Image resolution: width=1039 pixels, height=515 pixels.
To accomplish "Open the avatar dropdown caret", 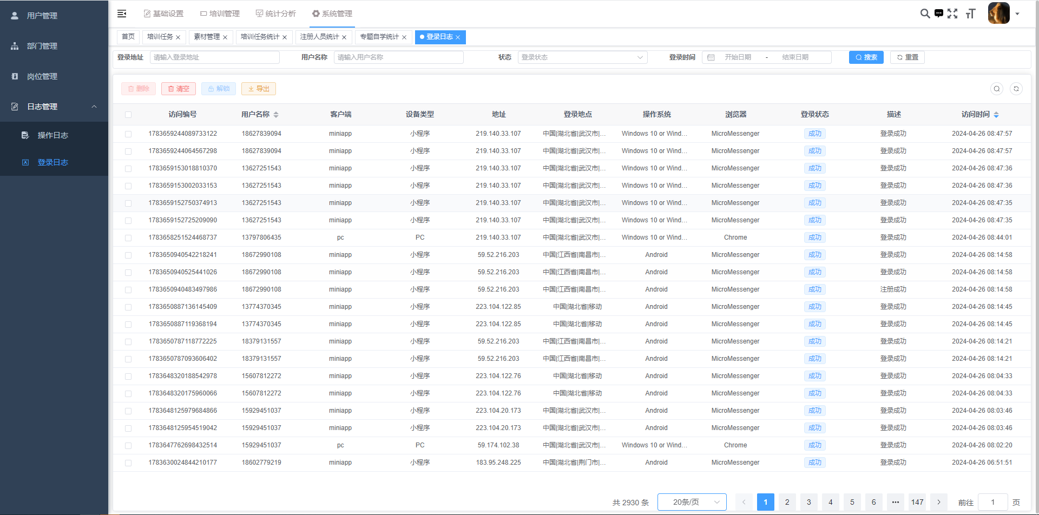I will coord(1017,14).
